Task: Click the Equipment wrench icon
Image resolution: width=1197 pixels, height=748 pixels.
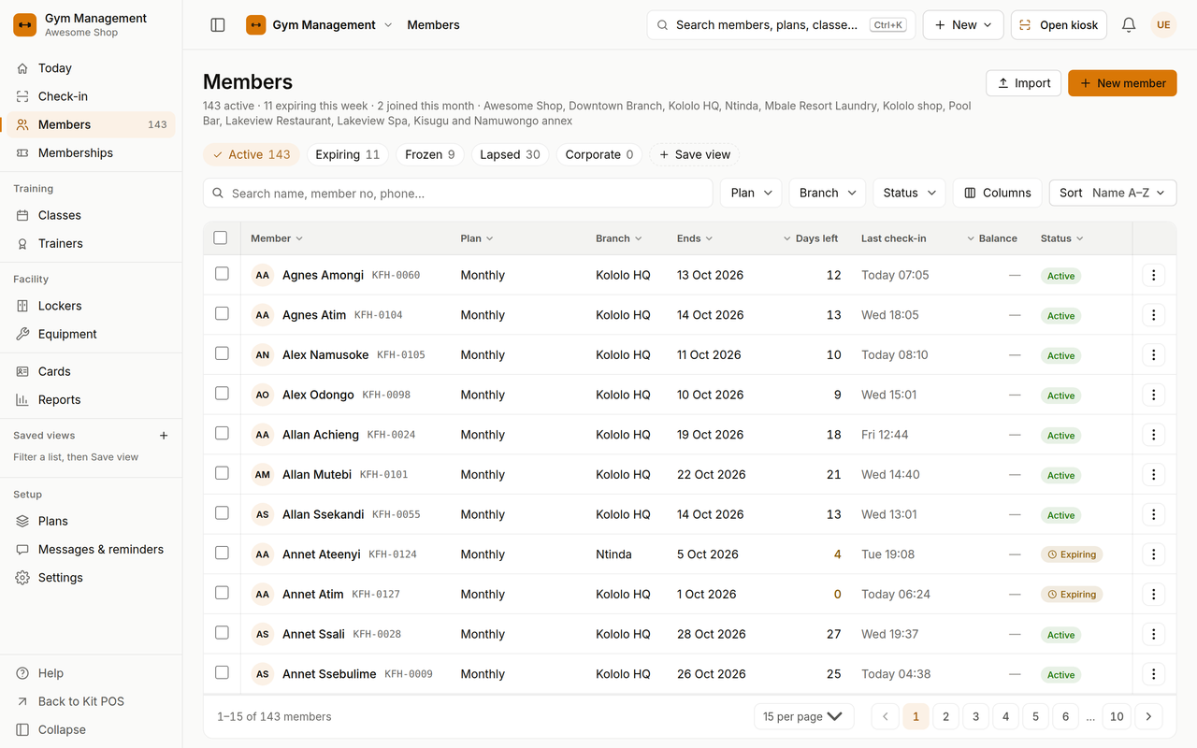Action: 22,334
